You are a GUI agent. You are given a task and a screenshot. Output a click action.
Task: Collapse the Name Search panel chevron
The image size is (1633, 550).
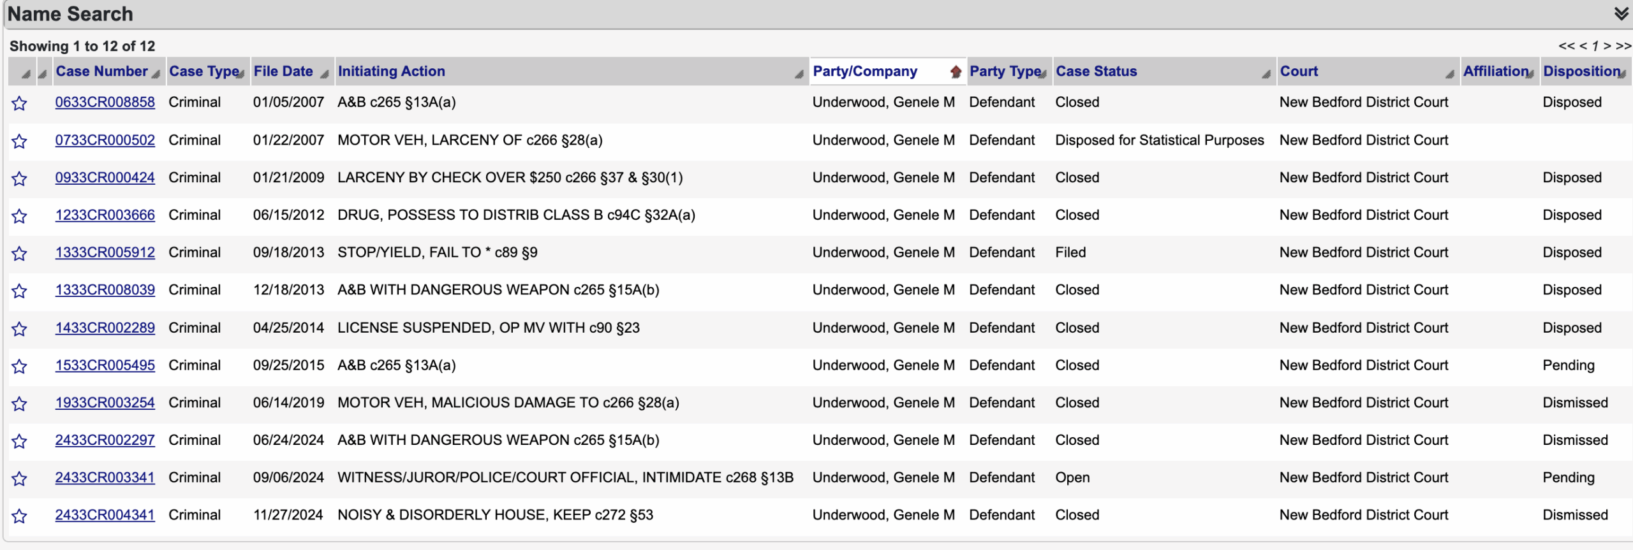1621,13
